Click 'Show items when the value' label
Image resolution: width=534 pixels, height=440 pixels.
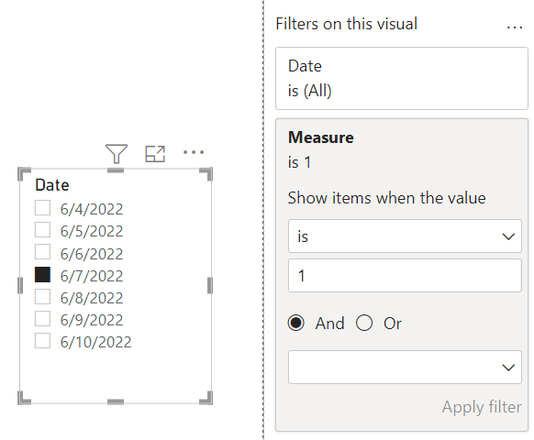coord(386,198)
